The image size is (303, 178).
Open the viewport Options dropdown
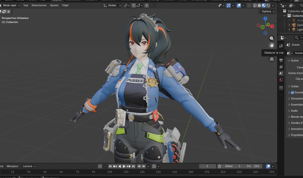point(268,11)
